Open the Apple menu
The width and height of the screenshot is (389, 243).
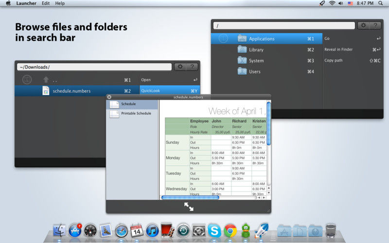[8, 3]
